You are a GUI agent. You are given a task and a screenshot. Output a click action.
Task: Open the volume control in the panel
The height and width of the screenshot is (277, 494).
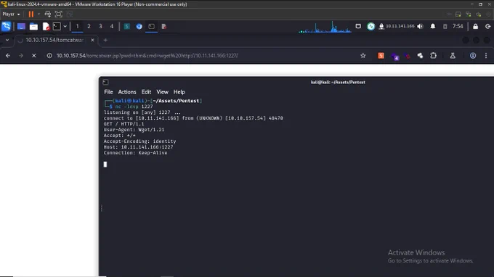421,26
